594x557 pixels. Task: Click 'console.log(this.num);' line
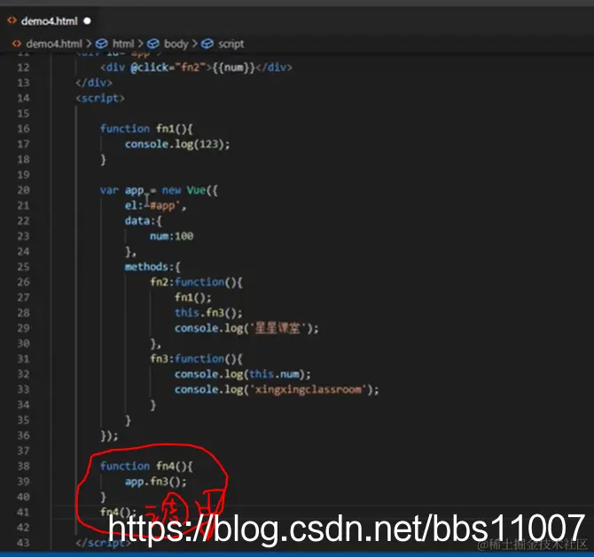point(242,374)
